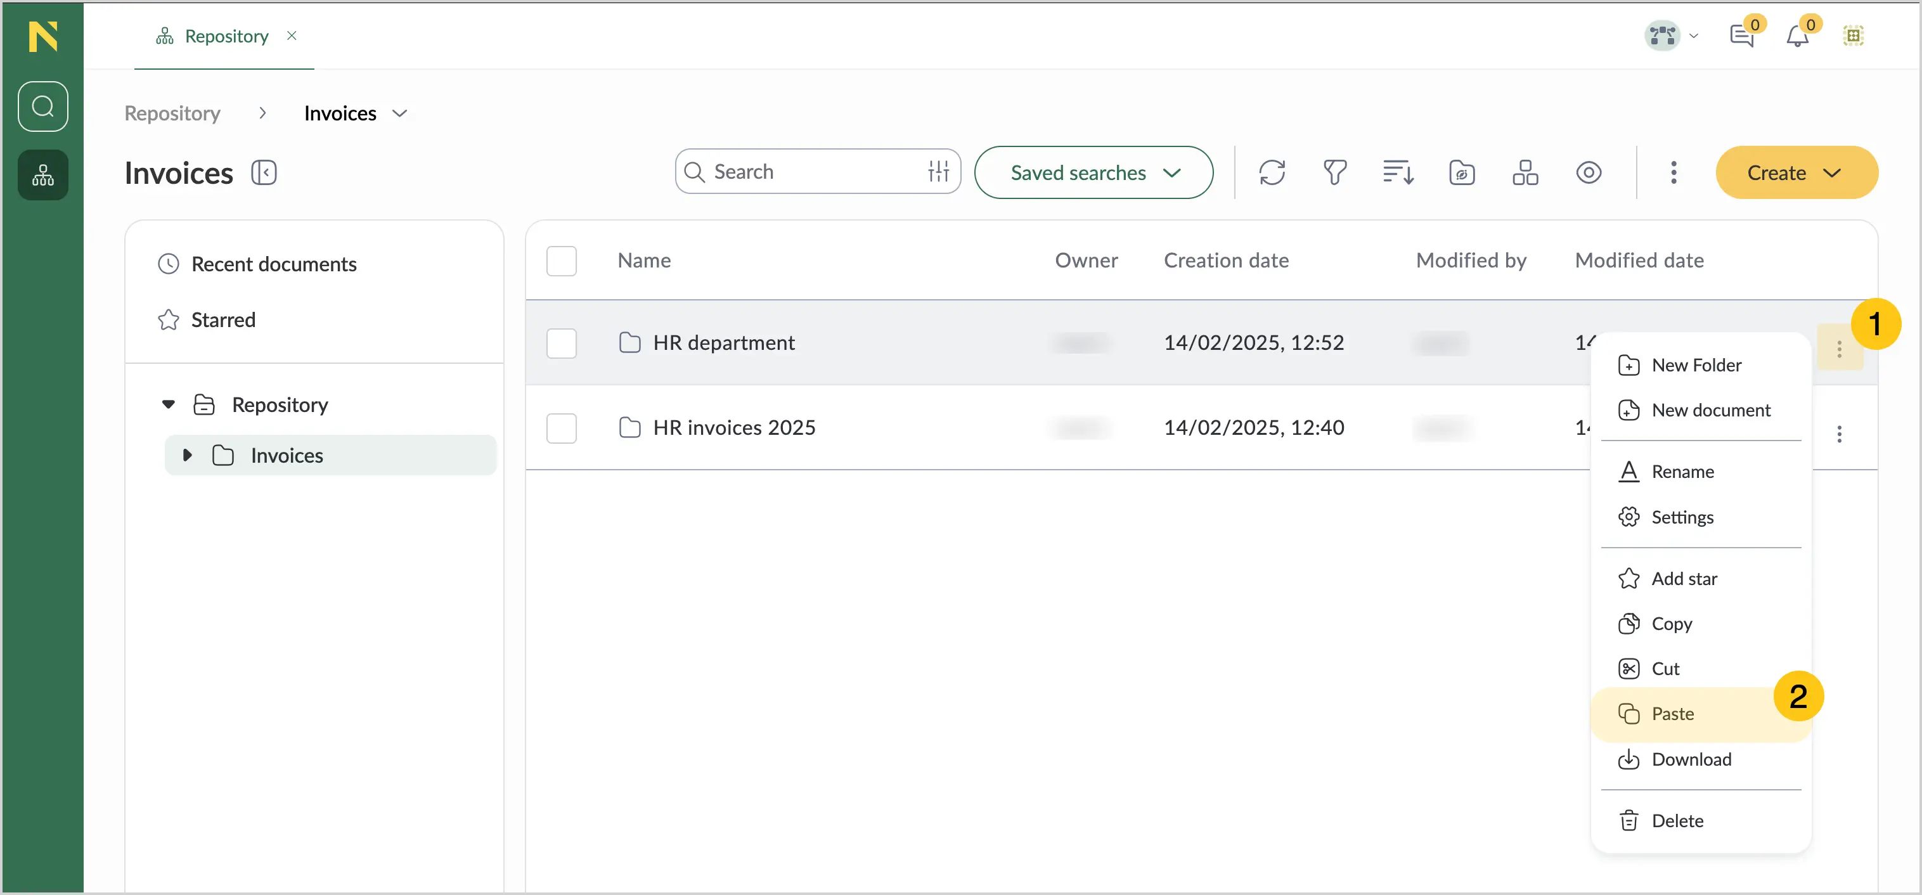1922x895 pixels.
Task: Tick the HR department row checkbox
Action: (561, 343)
